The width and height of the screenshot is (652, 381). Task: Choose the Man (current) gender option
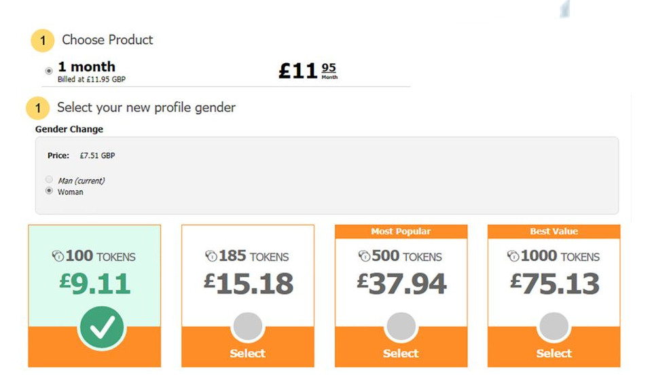tap(49, 180)
